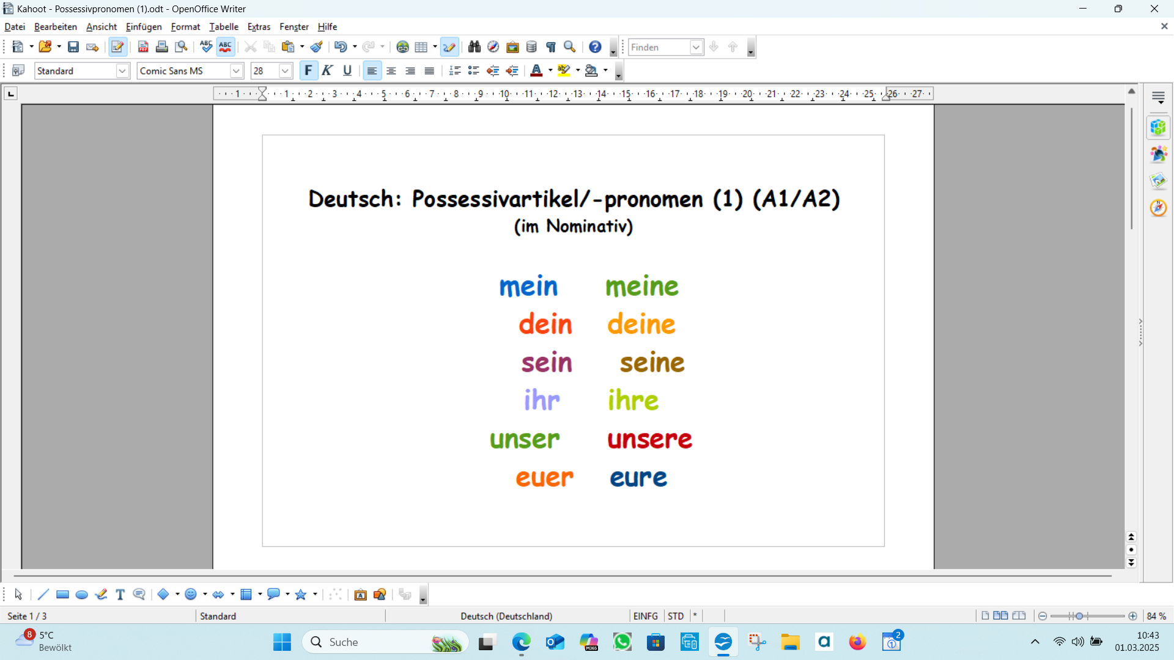Open the Comic Sans MS font name dropdown
This screenshot has width=1174, height=660.
click(x=235, y=71)
